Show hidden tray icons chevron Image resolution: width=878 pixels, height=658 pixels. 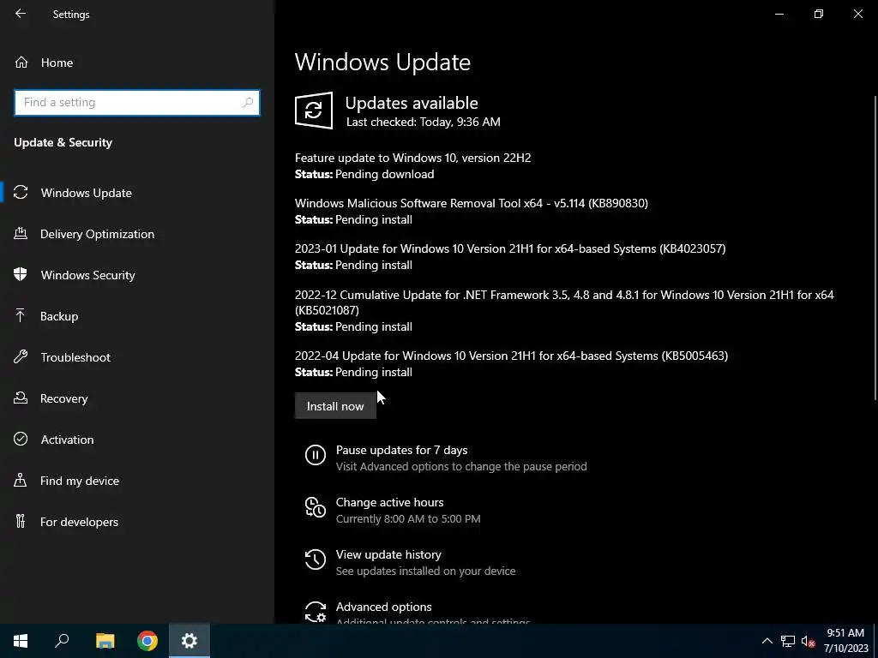[x=767, y=641]
